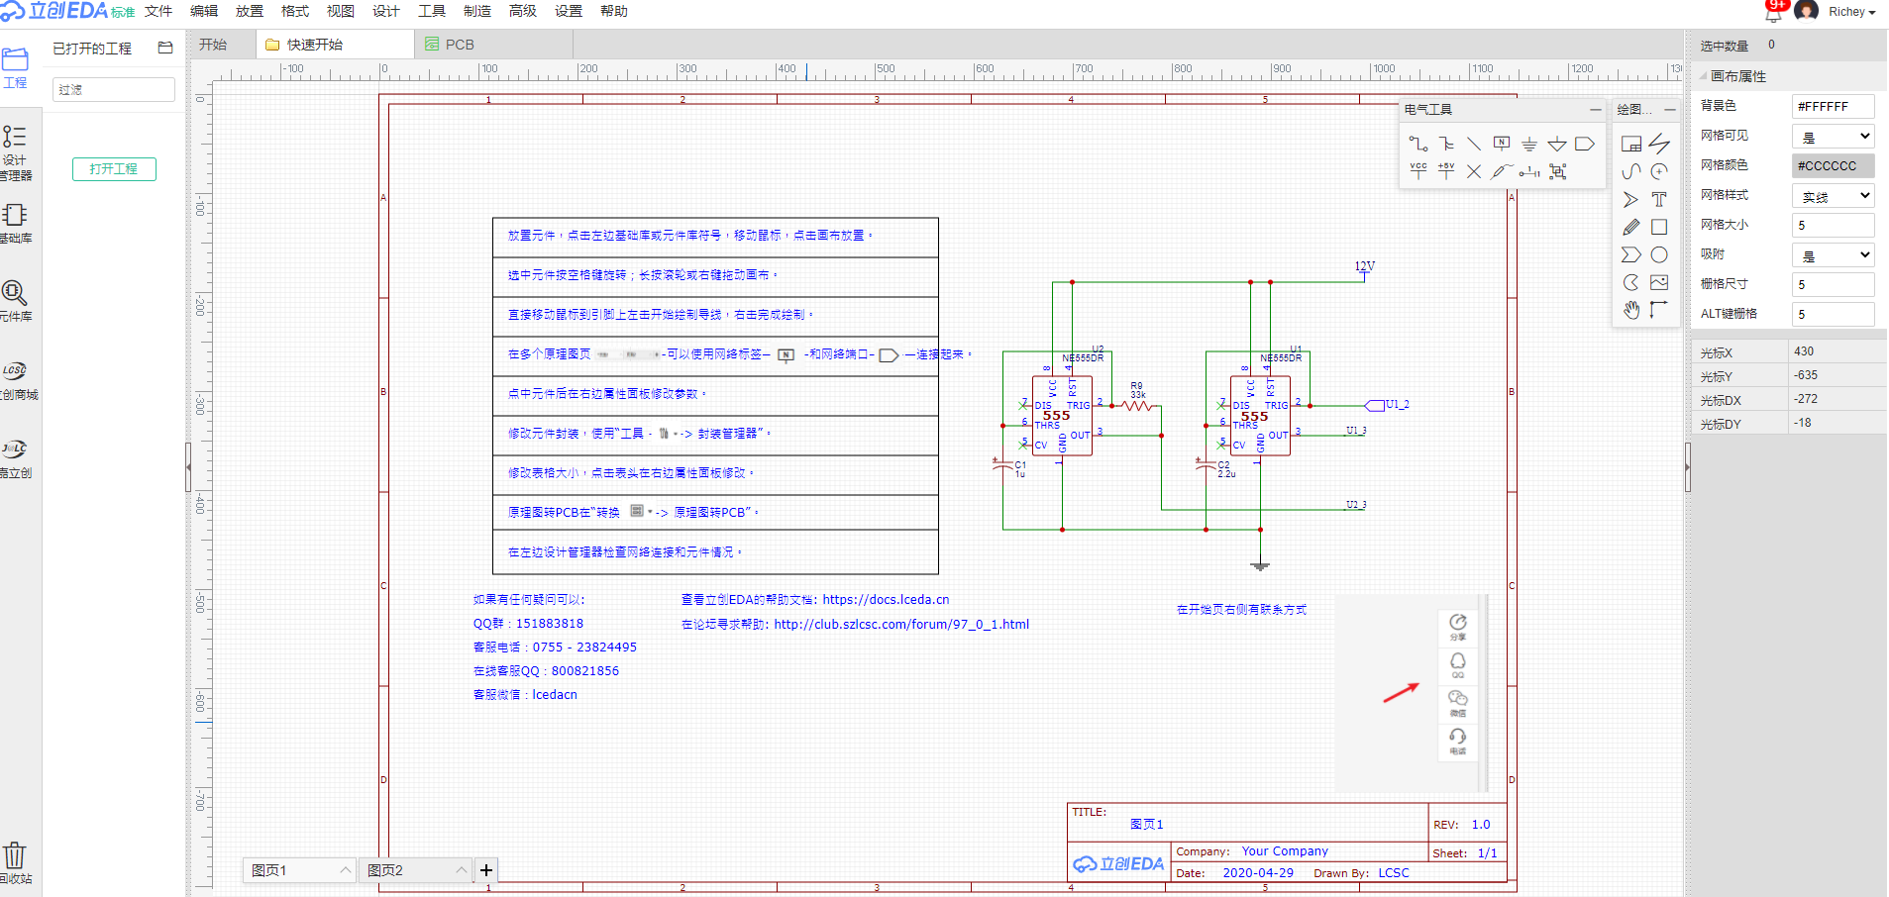
Task: Select the No Connect X flag
Action: pyautogui.click(x=1474, y=171)
